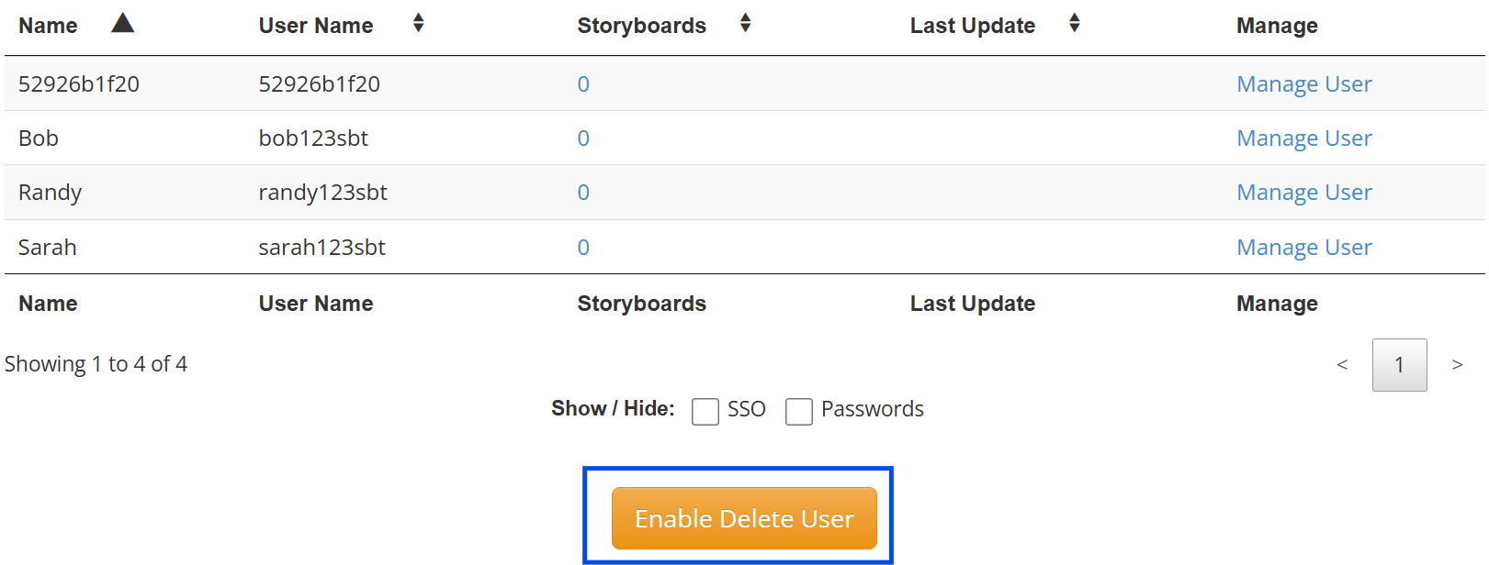
Task: Click the Storyboards column header text
Action: [641, 26]
